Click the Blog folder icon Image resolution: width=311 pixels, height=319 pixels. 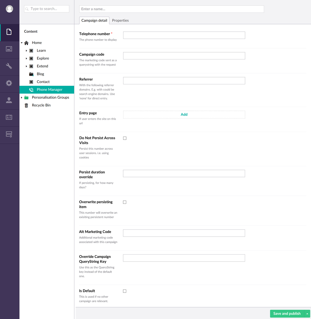[31, 74]
